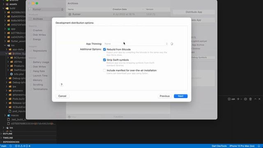
Task: Select Regressions in Organizer sidebar
Action: [40, 51]
